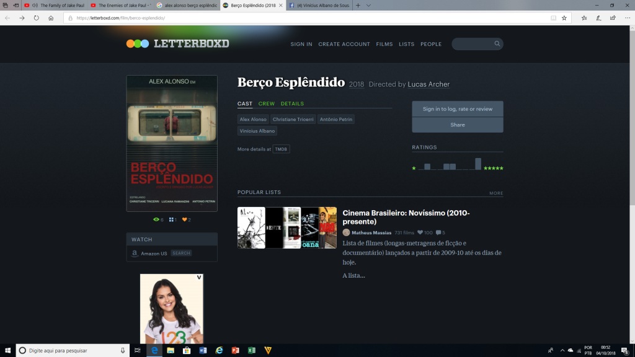The image size is (635, 357).
Task: Click Sign in to log, rate or review
Action: pos(457,109)
